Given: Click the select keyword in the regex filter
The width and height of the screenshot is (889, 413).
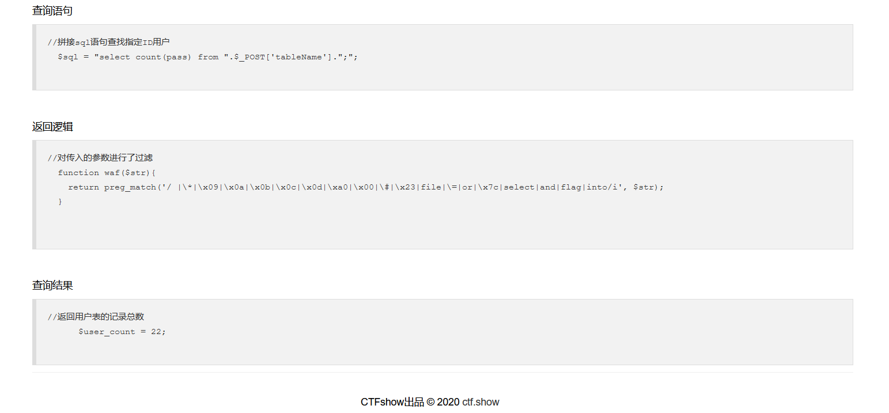Looking at the screenshot, I should 519,187.
